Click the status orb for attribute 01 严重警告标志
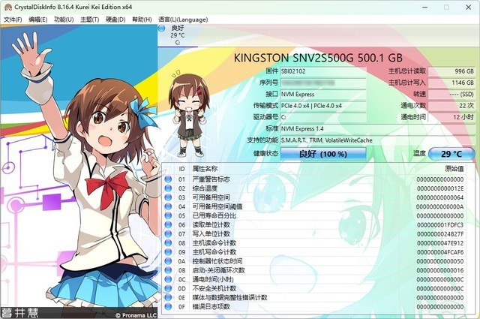The height and width of the screenshot is (319, 480). pyautogui.click(x=168, y=179)
